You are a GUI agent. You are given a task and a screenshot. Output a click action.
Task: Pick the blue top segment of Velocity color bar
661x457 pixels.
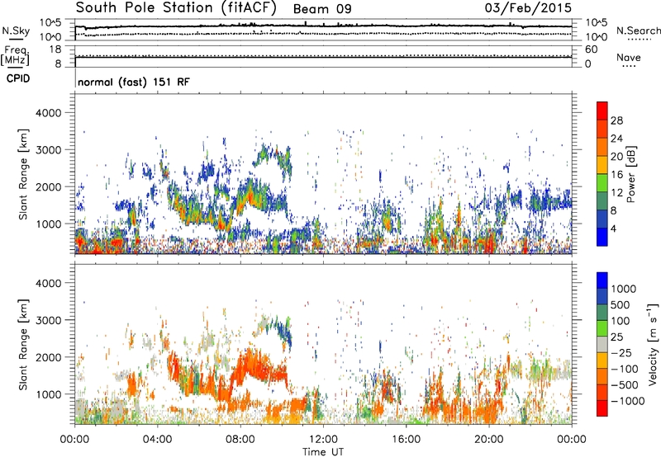[602, 280]
